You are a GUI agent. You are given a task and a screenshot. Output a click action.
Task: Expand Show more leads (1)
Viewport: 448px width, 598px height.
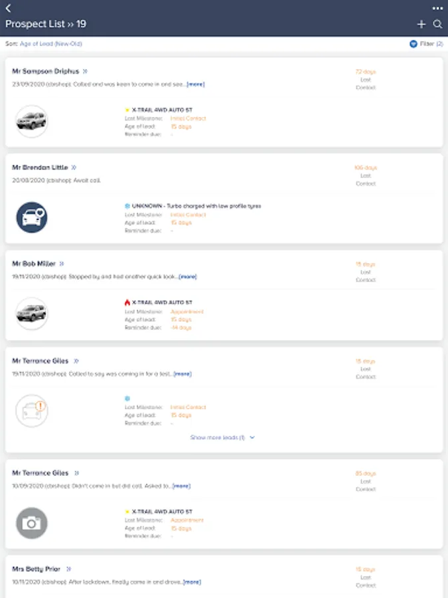tap(224, 437)
